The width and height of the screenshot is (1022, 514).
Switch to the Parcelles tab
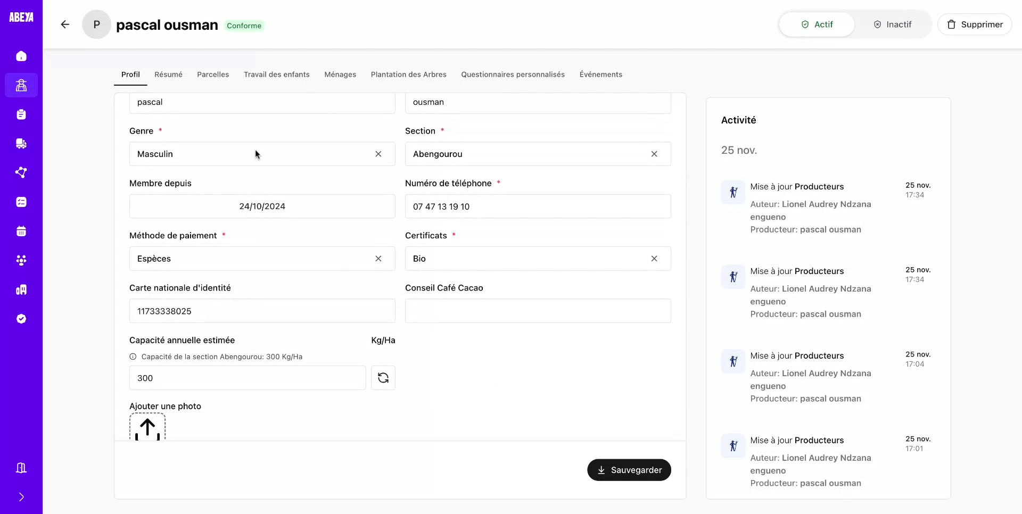pos(213,74)
